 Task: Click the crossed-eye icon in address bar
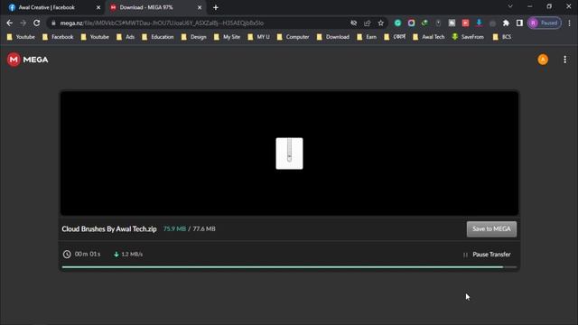coord(353,23)
